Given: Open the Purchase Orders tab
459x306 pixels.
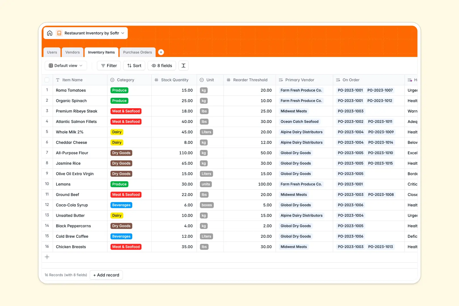Looking at the screenshot, I should point(137,52).
